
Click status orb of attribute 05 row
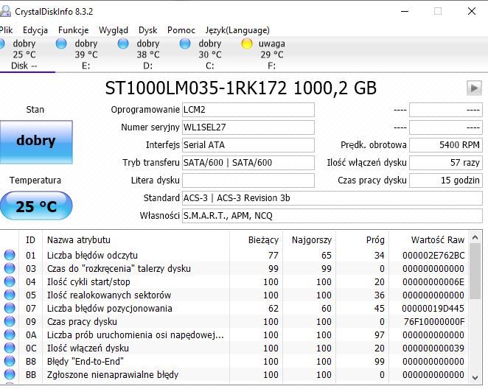(10, 295)
